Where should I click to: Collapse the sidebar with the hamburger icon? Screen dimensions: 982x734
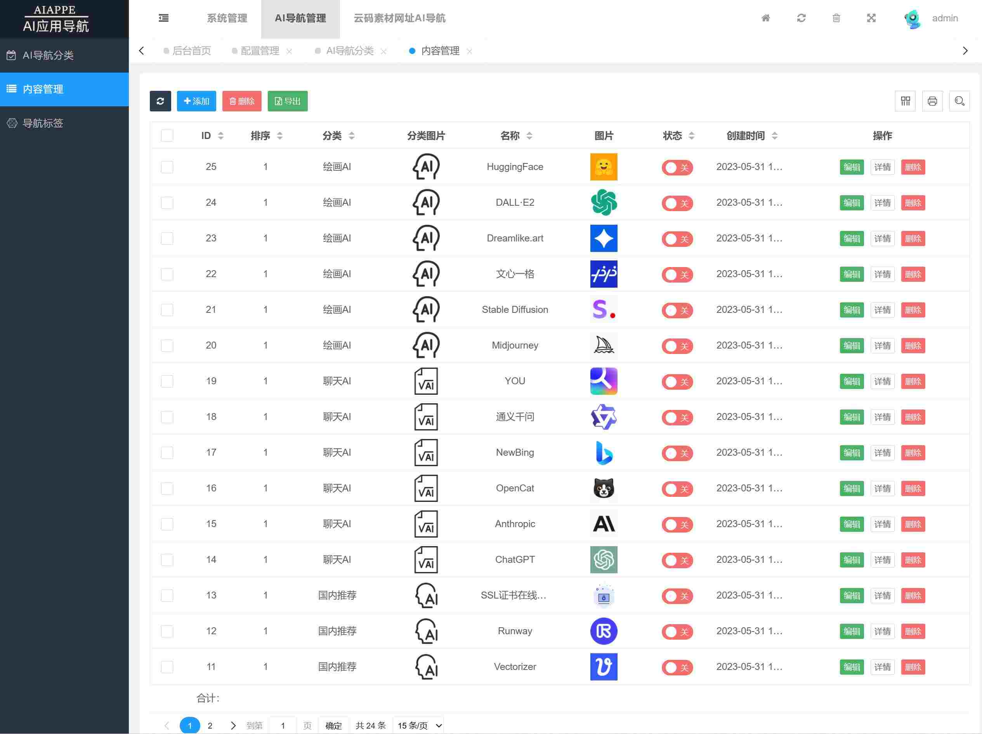coord(163,18)
